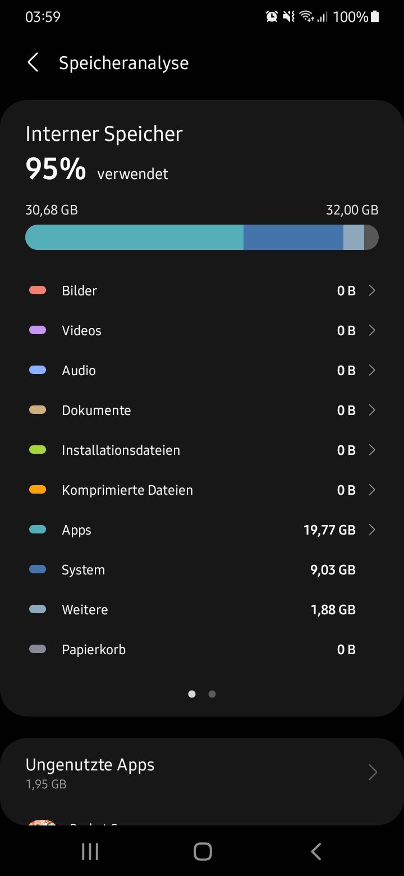Open the Ungenutzte Apps chevron
404x876 pixels.
pos(373,773)
